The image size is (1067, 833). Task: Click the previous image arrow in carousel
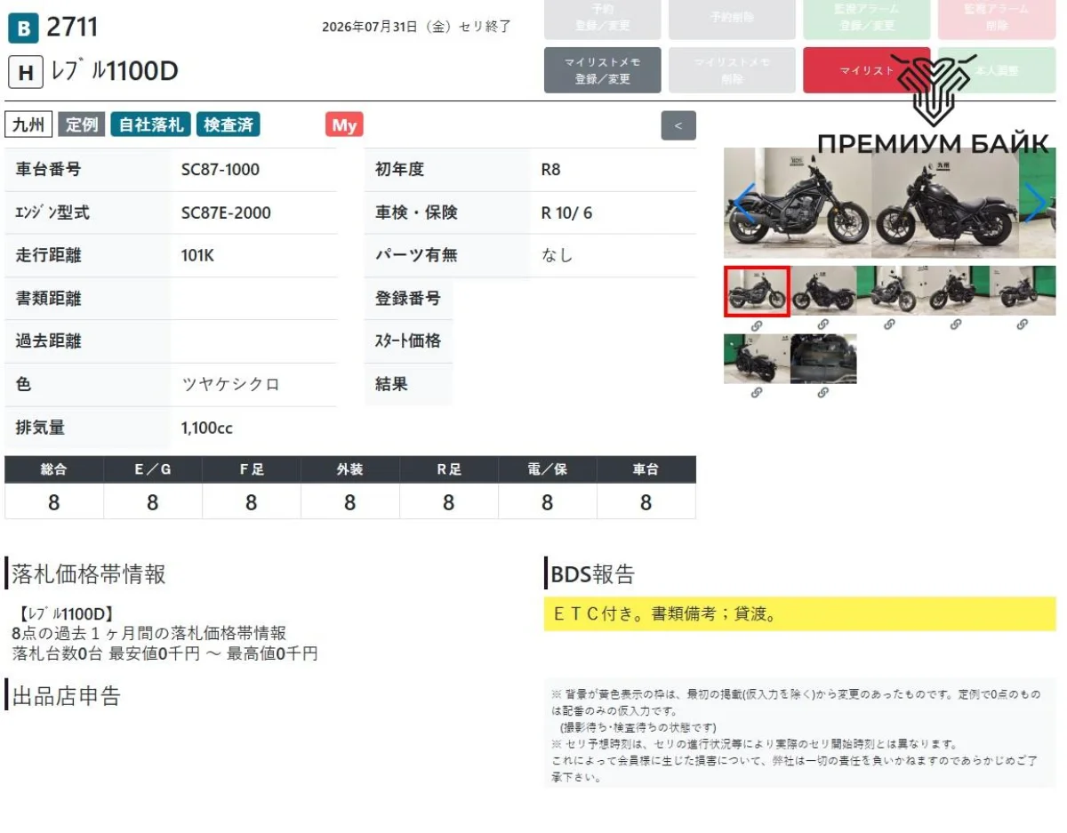744,203
